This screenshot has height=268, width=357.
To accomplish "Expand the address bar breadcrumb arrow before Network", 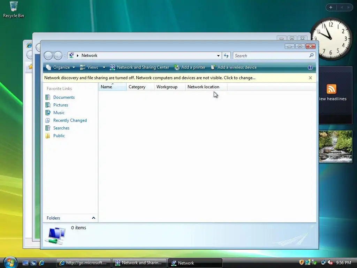I will [x=78, y=55].
